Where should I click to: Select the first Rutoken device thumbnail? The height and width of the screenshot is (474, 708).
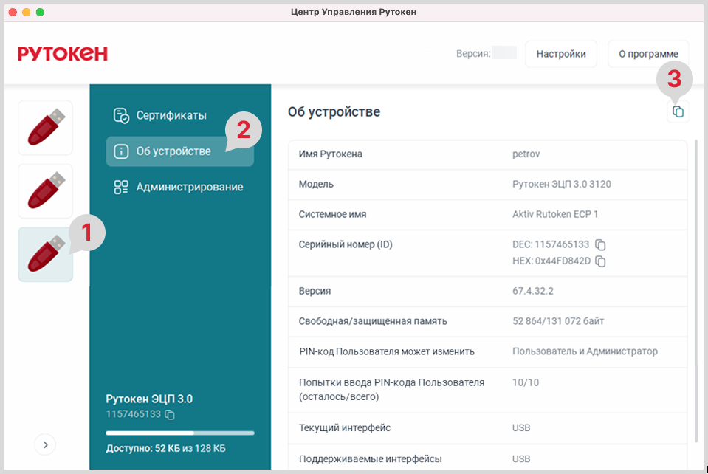pyautogui.click(x=45, y=128)
